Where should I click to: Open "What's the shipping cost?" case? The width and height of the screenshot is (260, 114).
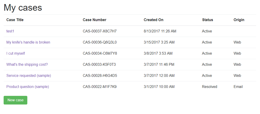(27, 64)
